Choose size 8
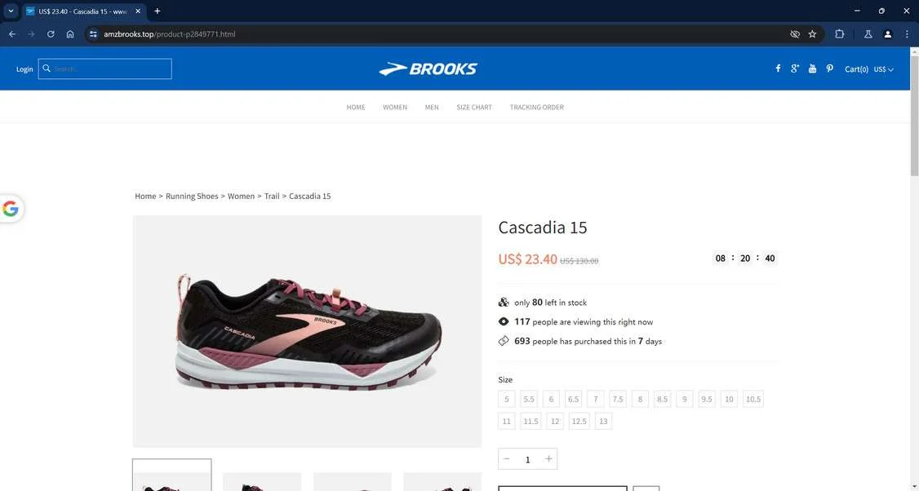Screen dimensions: 919x491 coord(640,399)
